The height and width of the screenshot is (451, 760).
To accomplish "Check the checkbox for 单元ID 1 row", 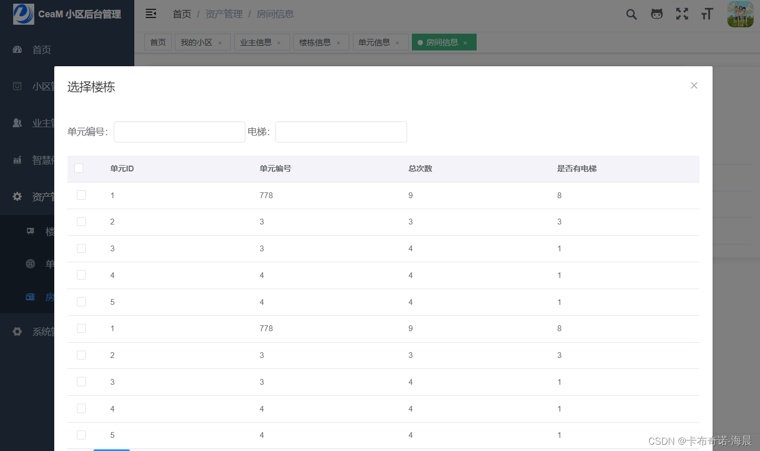I will (x=81, y=195).
